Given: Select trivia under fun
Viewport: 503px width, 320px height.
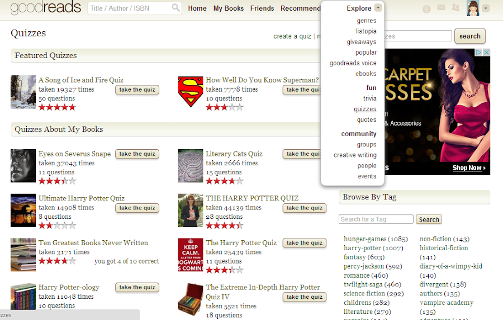Looking at the screenshot, I should point(369,98).
